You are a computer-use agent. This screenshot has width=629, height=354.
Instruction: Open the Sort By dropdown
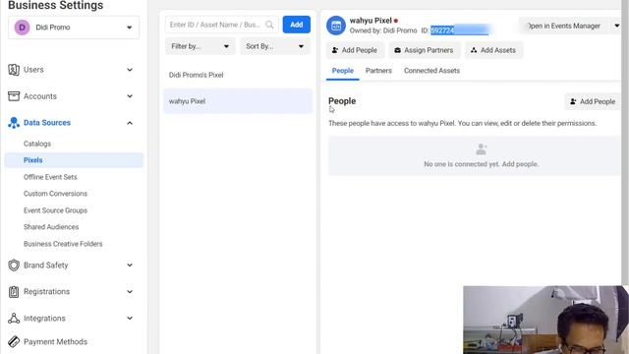tap(275, 46)
